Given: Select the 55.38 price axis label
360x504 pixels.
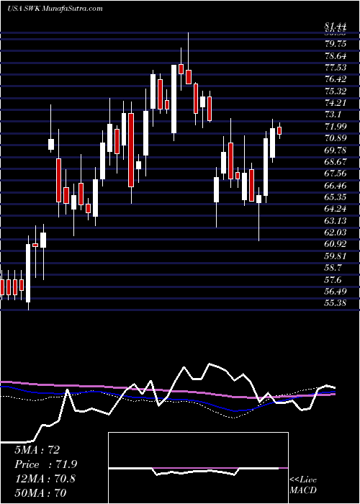Looking at the screenshot, I should [x=335, y=303].
